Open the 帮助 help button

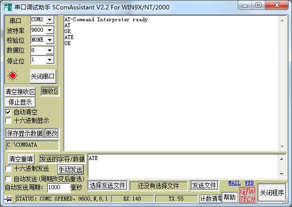[230, 197]
